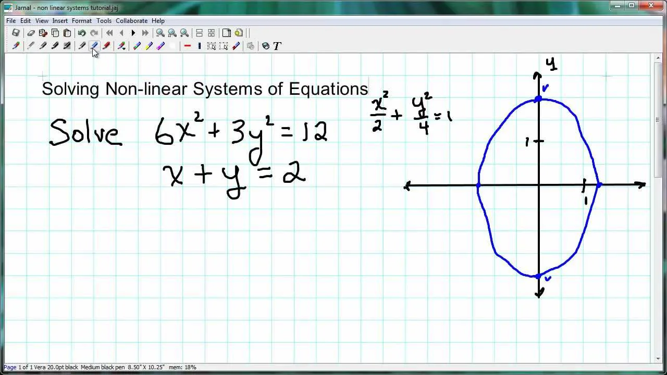This screenshot has height=375, width=667.
Task: Open the Format menu
Action: coord(82,21)
